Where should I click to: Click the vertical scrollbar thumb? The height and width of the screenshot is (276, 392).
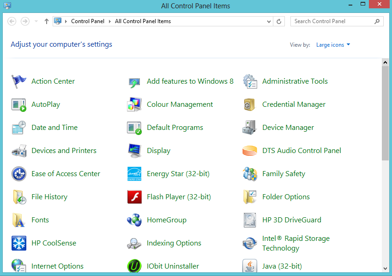tap(385, 113)
